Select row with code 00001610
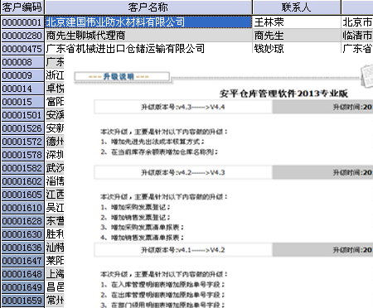Viewport: 373px width, 308px height. pyautogui.click(x=22, y=208)
